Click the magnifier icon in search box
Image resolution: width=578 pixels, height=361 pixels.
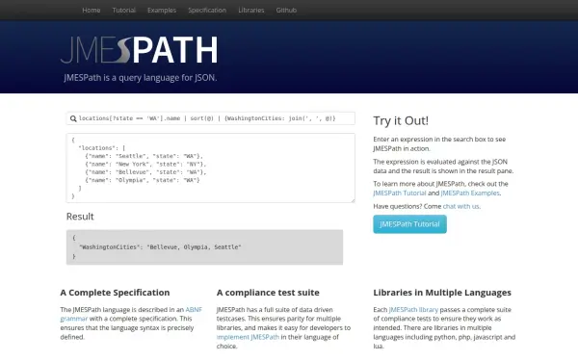[x=73, y=118]
